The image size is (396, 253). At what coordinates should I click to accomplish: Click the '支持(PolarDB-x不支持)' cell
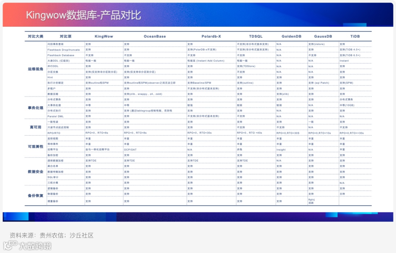202,50
